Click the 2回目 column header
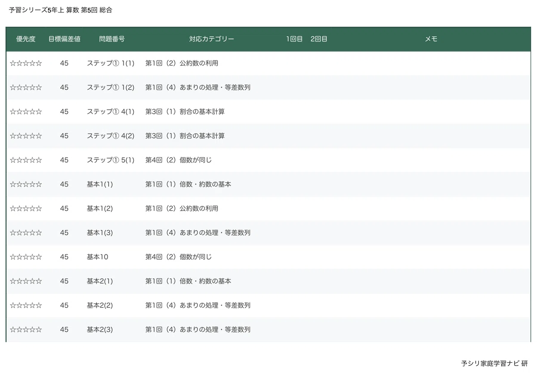537x374 pixels. pyautogui.click(x=319, y=39)
